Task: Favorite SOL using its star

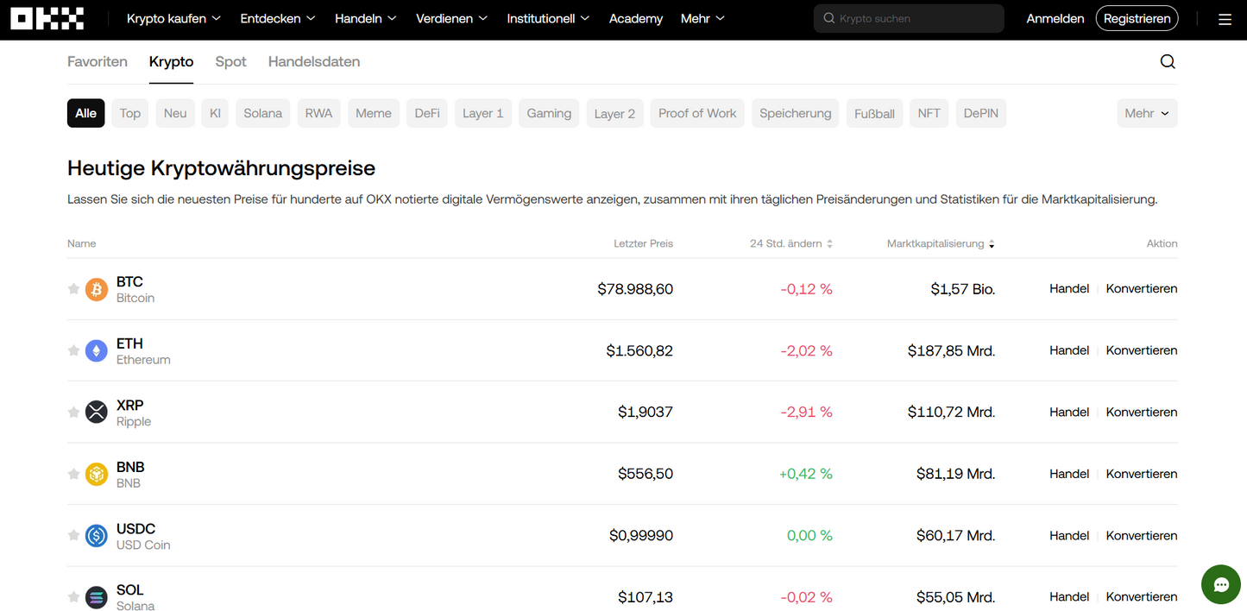Action: point(73,596)
